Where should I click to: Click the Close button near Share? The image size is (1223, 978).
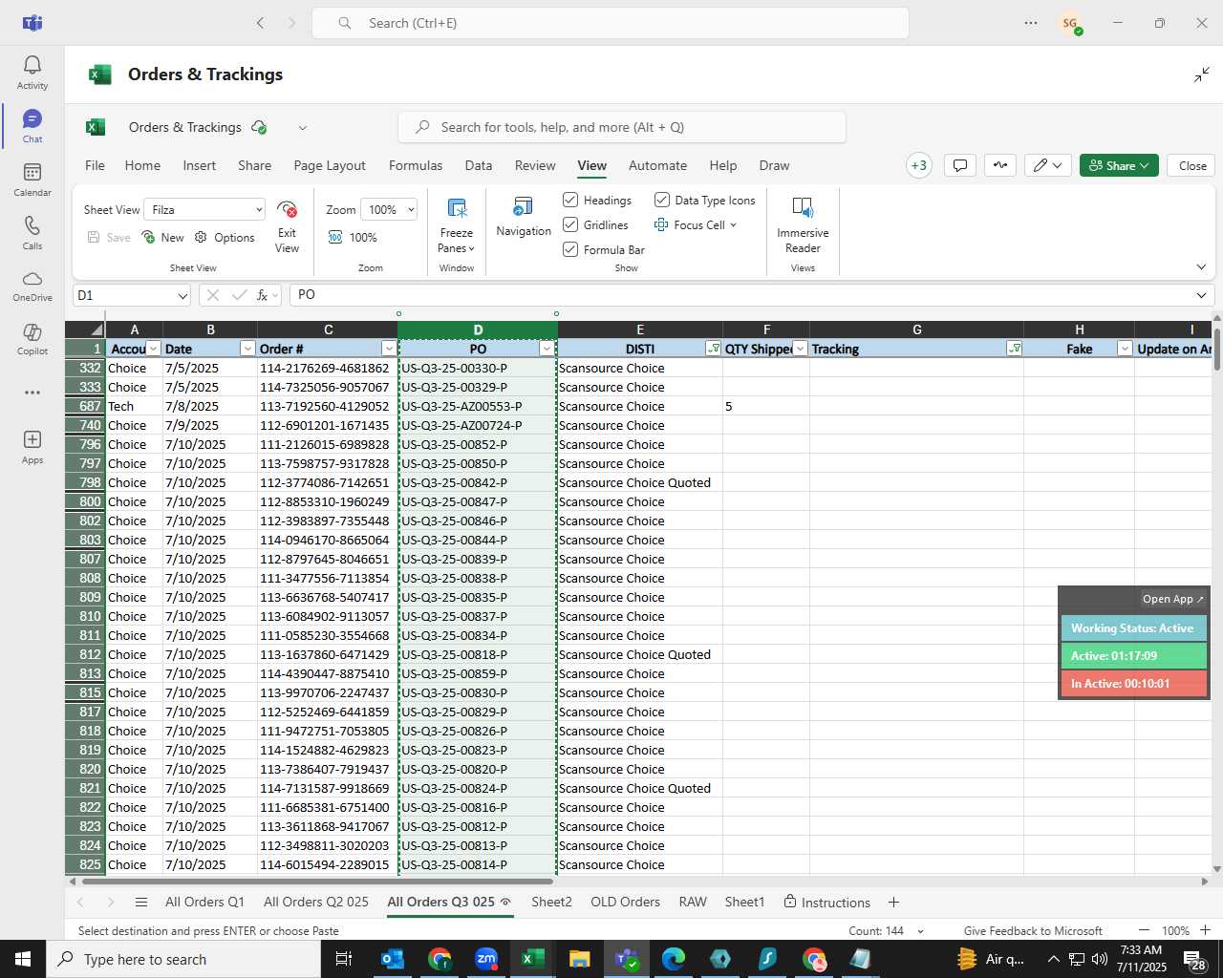coord(1192,165)
